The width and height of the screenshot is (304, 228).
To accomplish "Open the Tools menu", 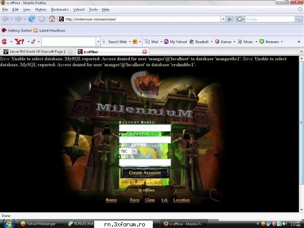I will (93, 9).
